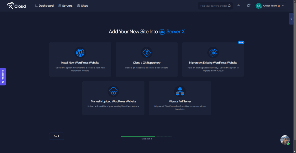The height and width of the screenshot is (153, 296).
Task: Click the search magnifier icon
Action: 230,6
